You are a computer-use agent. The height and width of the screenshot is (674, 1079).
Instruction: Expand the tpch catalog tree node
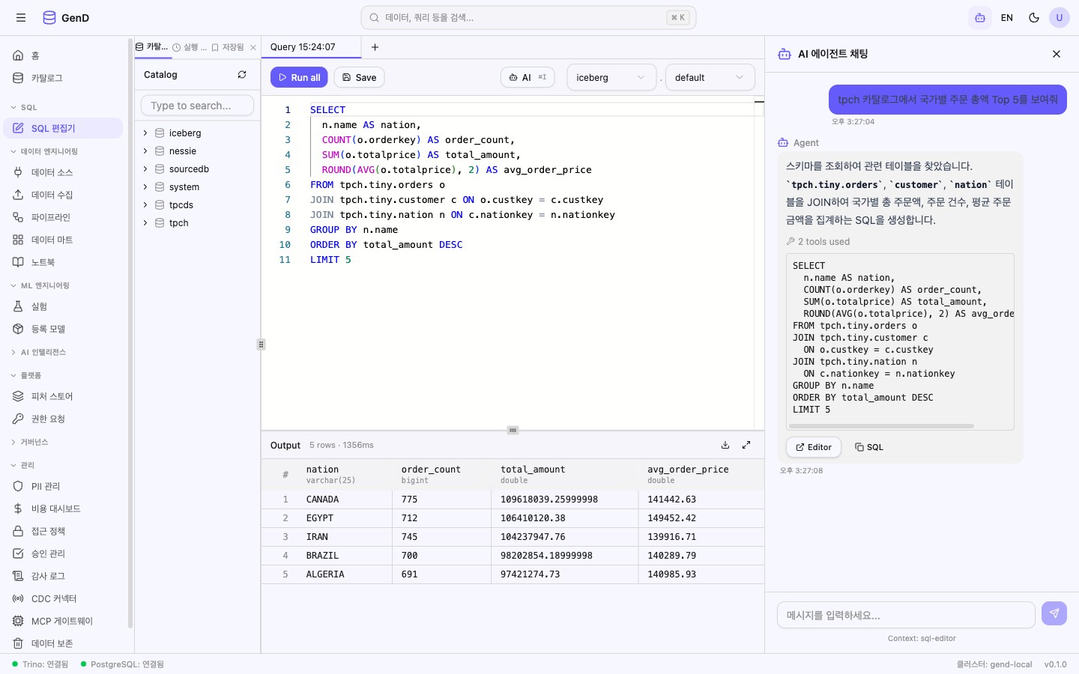145,223
